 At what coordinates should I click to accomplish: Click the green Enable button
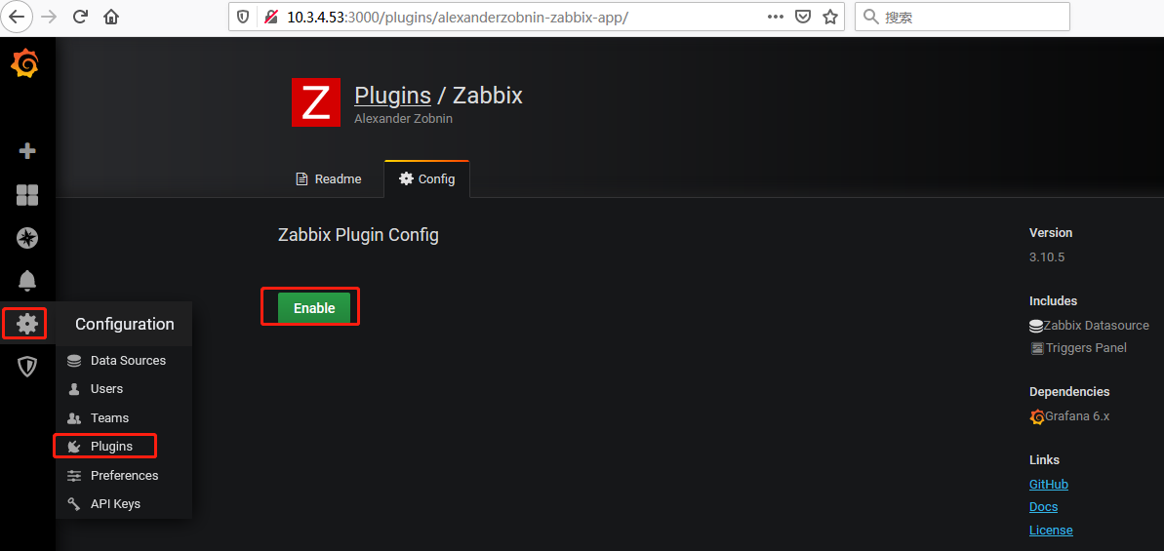pos(314,308)
